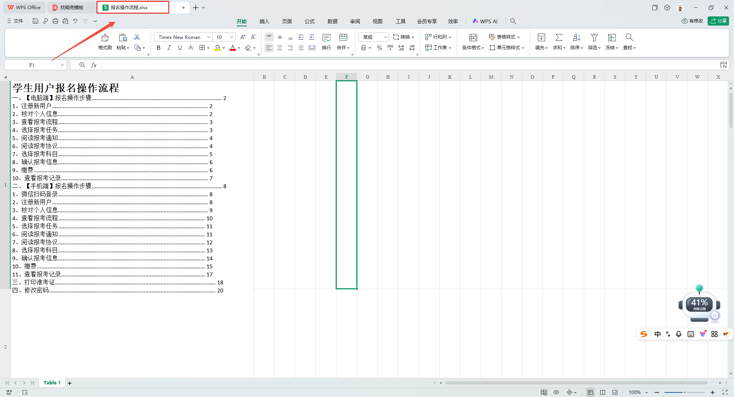
Task: Click the AutoSum (求和) sigma icon
Action: (x=559, y=37)
